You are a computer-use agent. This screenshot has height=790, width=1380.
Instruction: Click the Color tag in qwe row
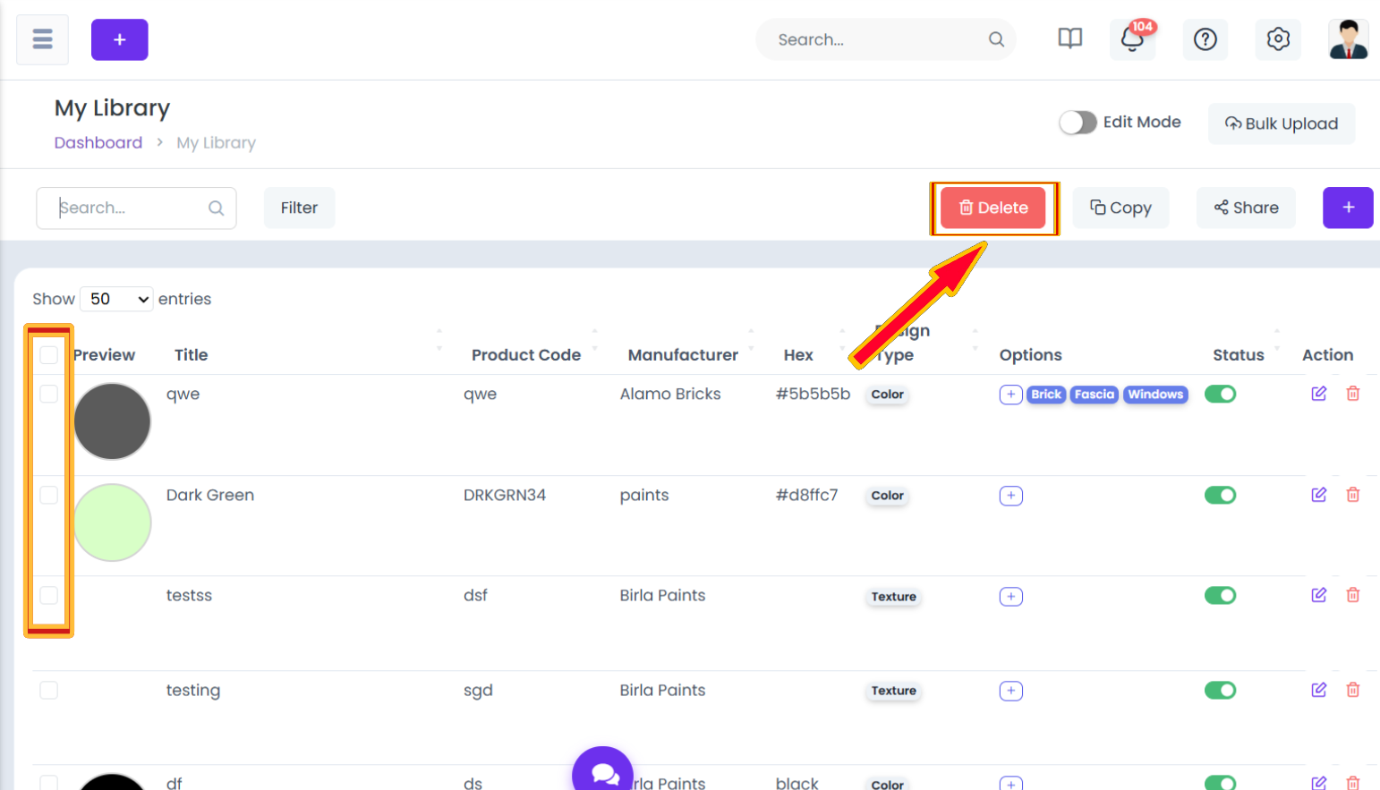887,395
